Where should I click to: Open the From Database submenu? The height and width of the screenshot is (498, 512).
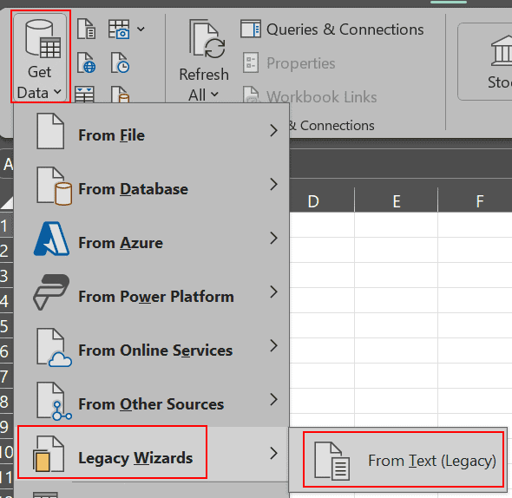tap(152, 185)
